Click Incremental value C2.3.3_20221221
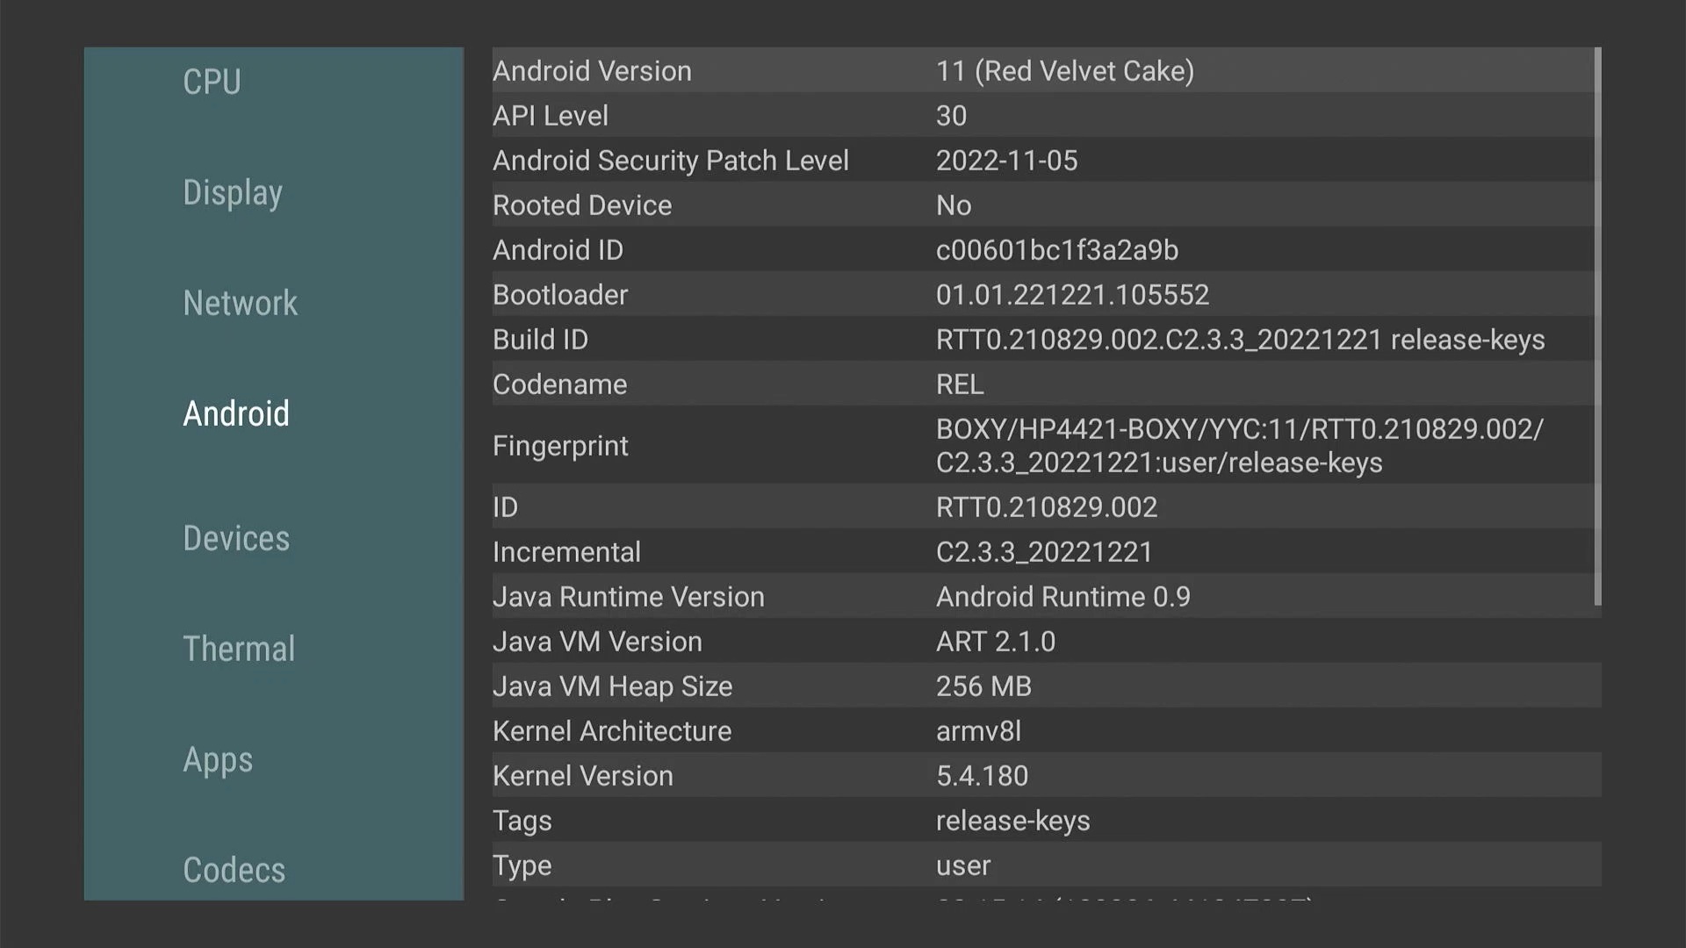Viewport: 1686px width, 948px height. click(x=1044, y=553)
